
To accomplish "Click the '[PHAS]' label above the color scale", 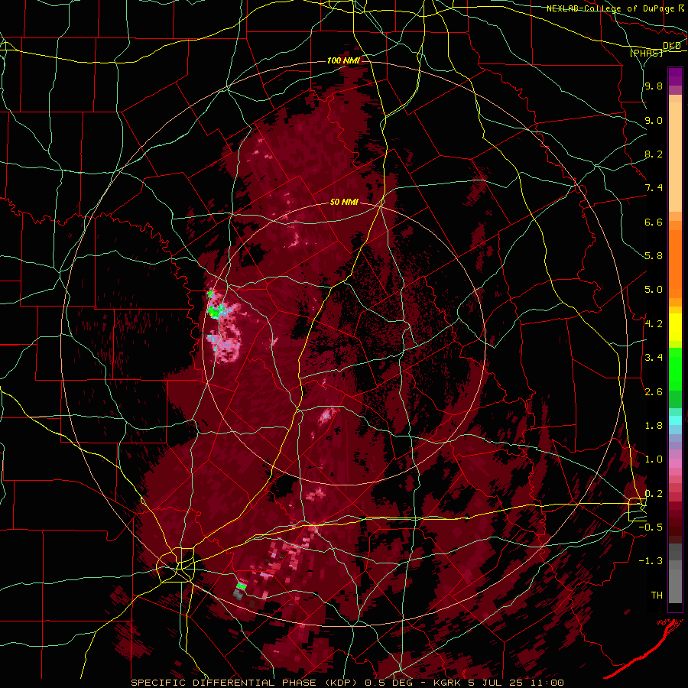I will 646,53.
